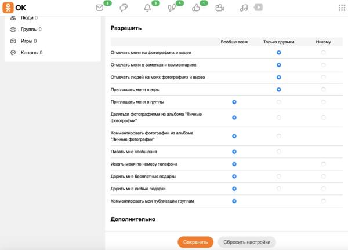Set phone number search to Никому
Screen dimensions: 348x250
pos(323,164)
